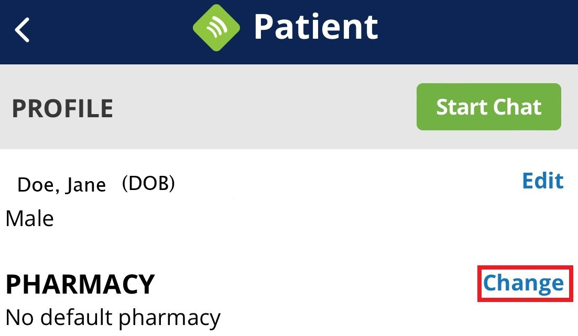Tap the PHARMACY section heading

pyautogui.click(x=80, y=284)
